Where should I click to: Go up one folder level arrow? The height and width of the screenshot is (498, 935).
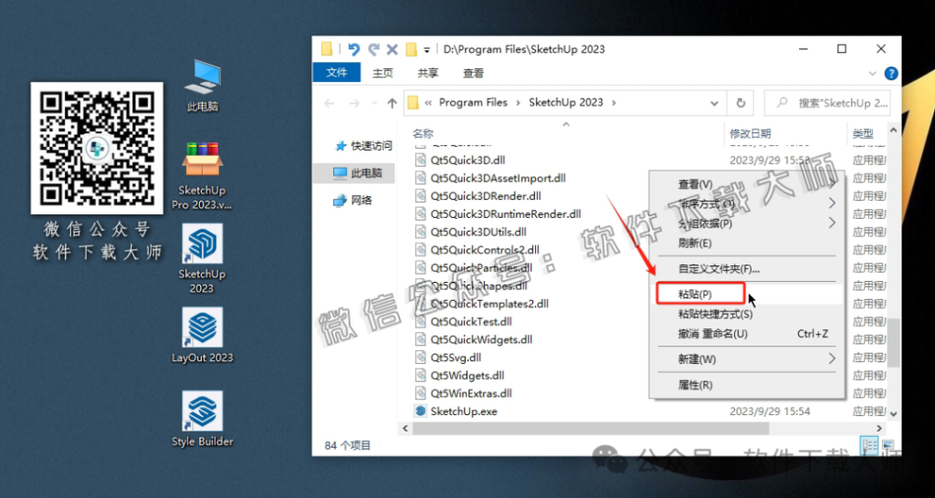[x=392, y=103]
